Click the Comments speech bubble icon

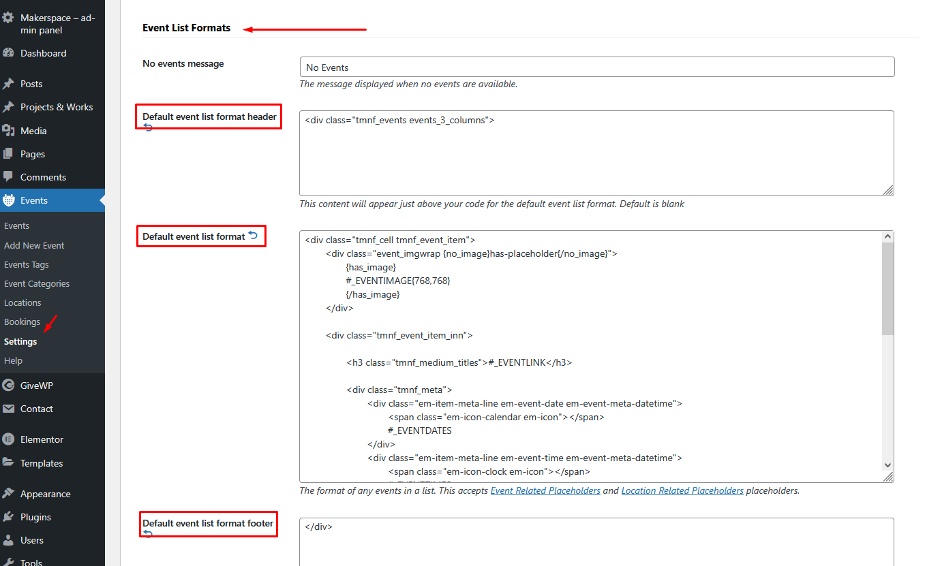(8, 177)
